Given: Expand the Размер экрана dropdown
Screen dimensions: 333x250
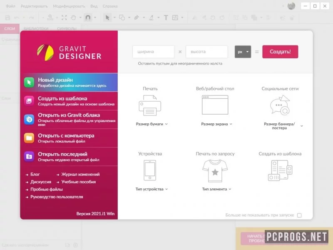Looking at the screenshot, I should click(216, 124).
